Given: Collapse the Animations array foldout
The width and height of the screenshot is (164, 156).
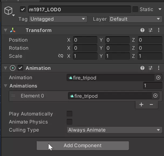Looking at the screenshot, I should coord(6,86).
